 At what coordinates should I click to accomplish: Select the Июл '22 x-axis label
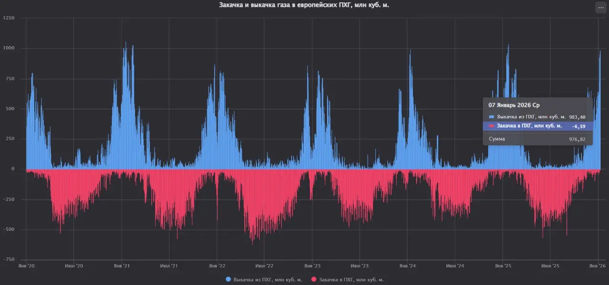[x=264, y=266]
